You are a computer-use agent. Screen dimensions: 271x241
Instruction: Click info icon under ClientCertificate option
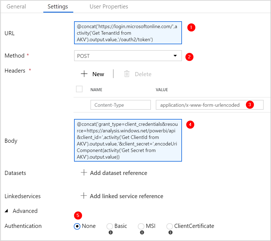pos(170,233)
